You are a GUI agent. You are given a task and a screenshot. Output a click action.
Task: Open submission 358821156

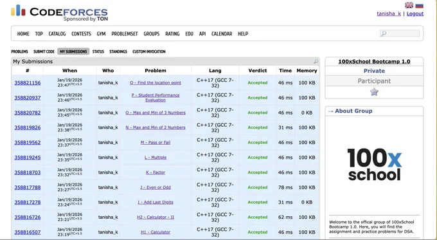(28, 83)
